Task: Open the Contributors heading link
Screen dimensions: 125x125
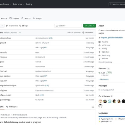Action: click(104, 96)
